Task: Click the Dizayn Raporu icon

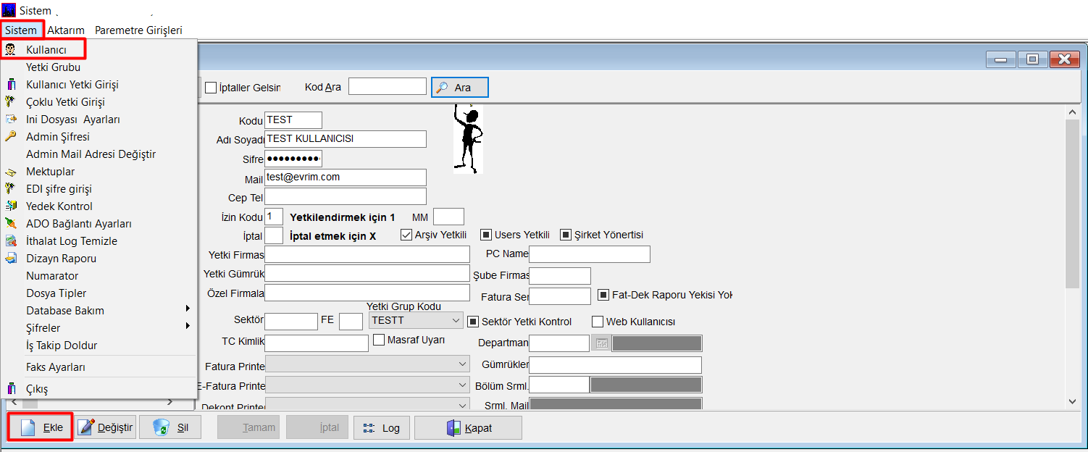Action: [11, 259]
